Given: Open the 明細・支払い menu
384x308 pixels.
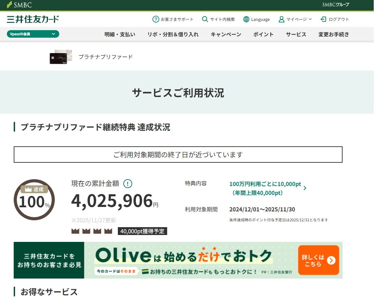Looking at the screenshot, I should pos(120,34).
